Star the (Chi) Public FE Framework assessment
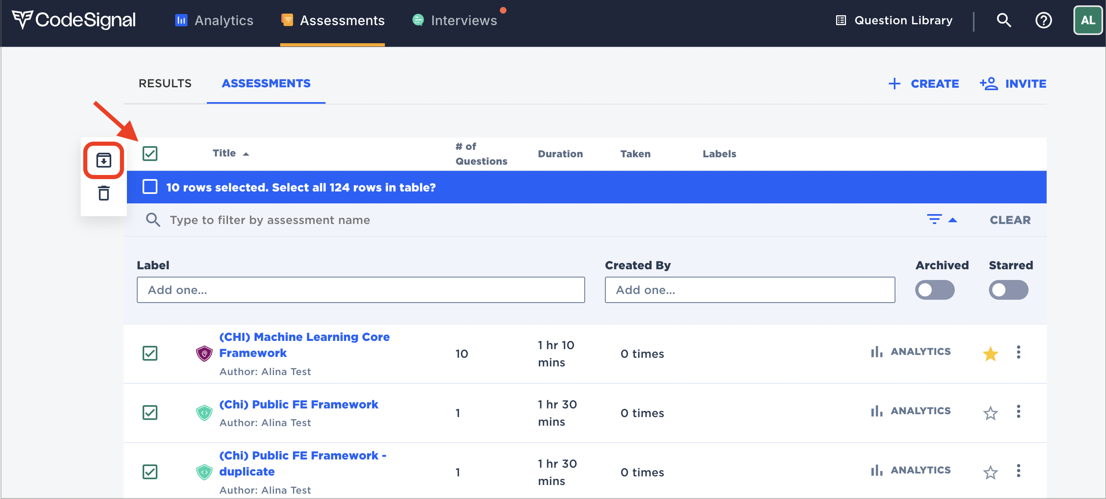The height and width of the screenshot is (499, 1106). click(990, 413)
